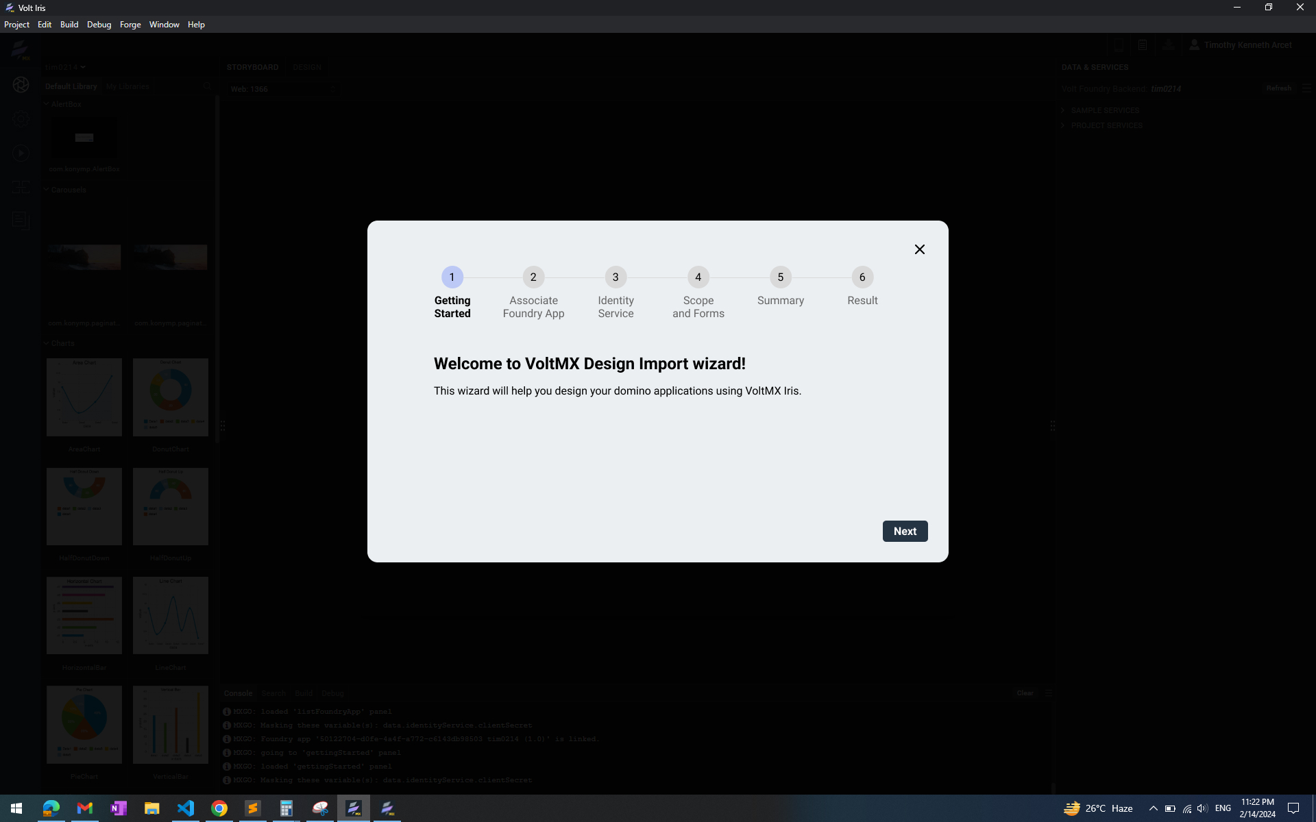Open the aperture-shaped sidebar icon

pyautogui.click(x=21, y=85)
